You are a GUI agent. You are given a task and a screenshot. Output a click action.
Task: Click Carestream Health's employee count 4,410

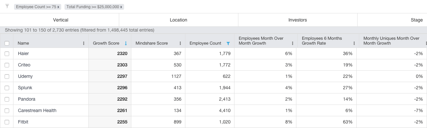click(225, 110)
